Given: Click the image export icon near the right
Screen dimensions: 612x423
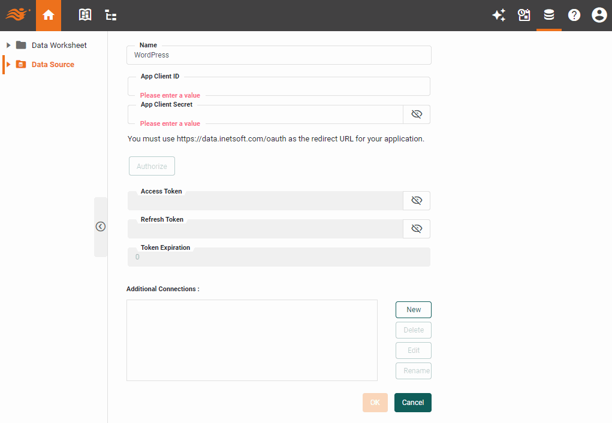Looking at the screenshot, I should pos(524,15).
